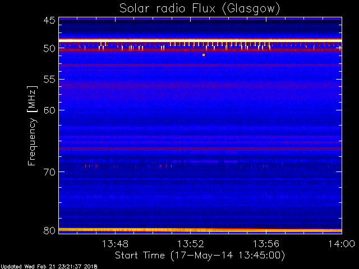Image resolution: width=359 pixels, height=269 pixels.
Task: Click the 13:52 time tick label
Action: coord(191,244)
